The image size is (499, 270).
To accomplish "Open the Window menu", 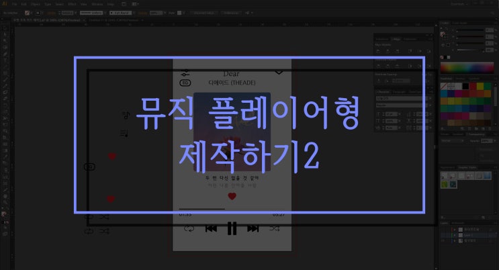I will coord(97,4).
